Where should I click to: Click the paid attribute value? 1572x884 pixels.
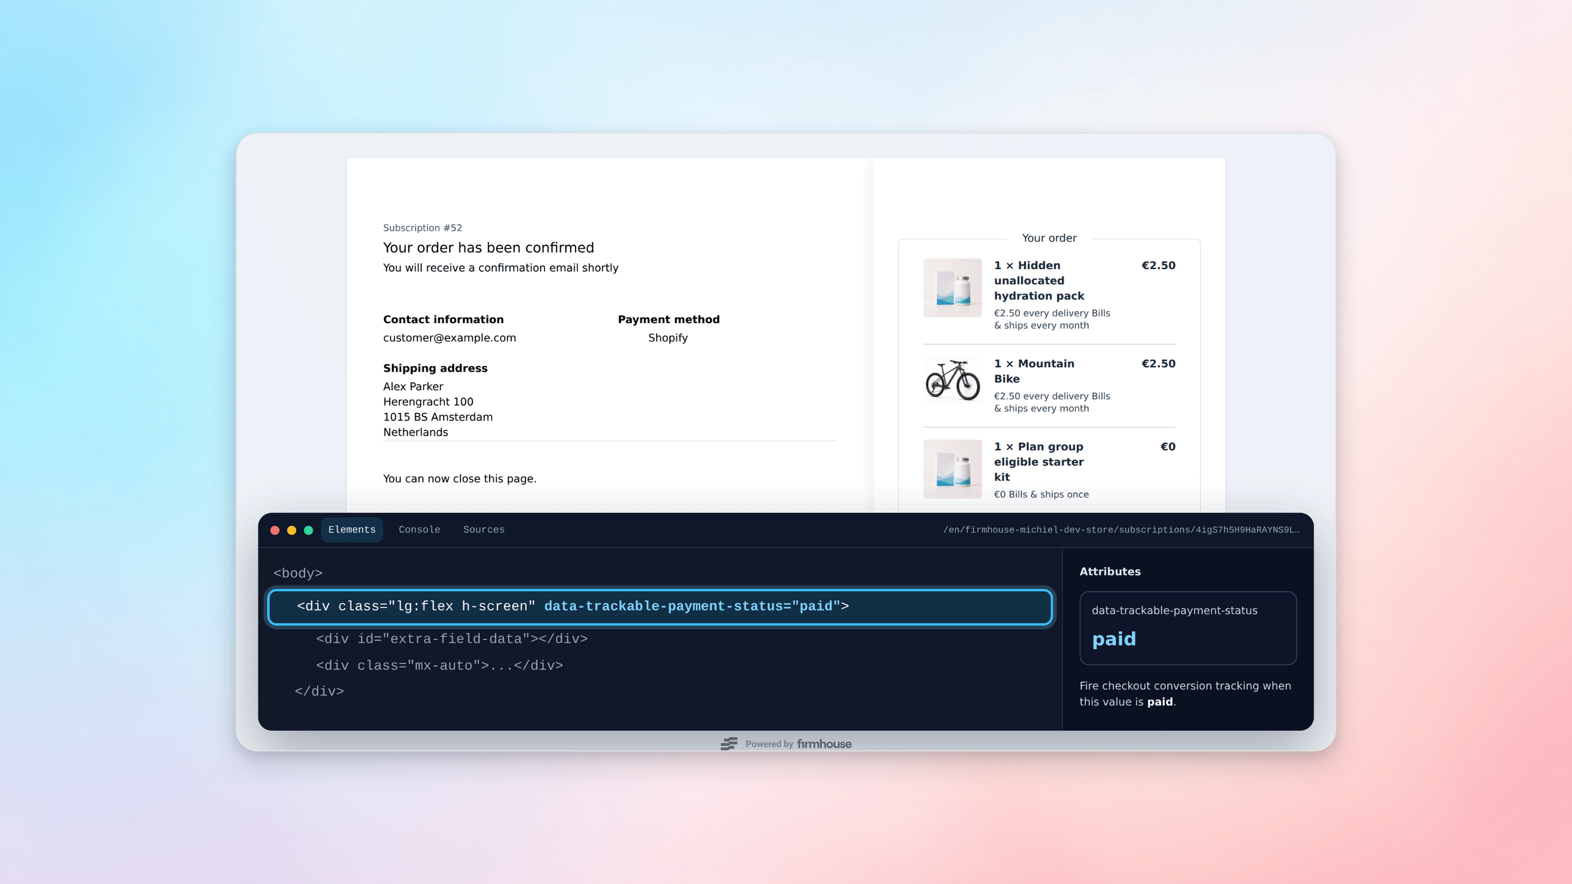[x=1113, y=639]
